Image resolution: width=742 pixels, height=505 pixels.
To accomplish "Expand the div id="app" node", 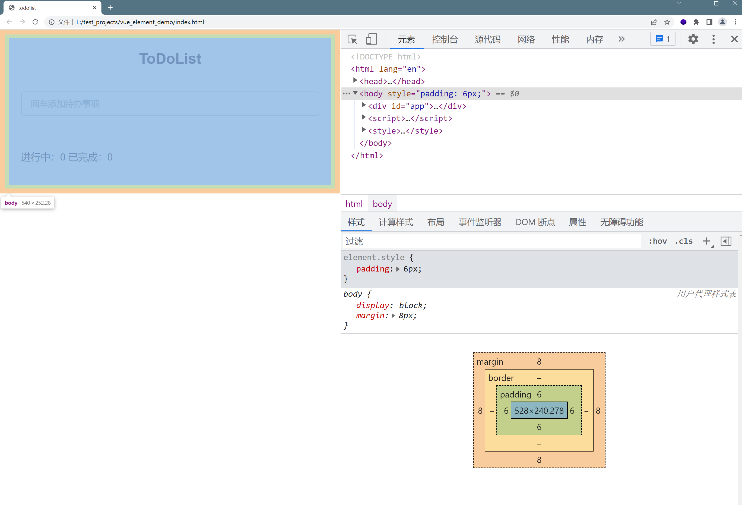I will click(x=364, y=105).
